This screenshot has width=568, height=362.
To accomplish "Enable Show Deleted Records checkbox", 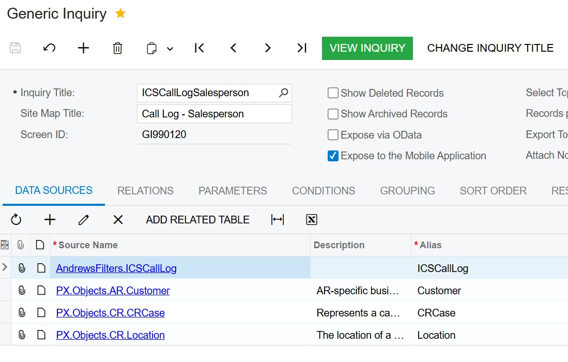I will point(333,93).
